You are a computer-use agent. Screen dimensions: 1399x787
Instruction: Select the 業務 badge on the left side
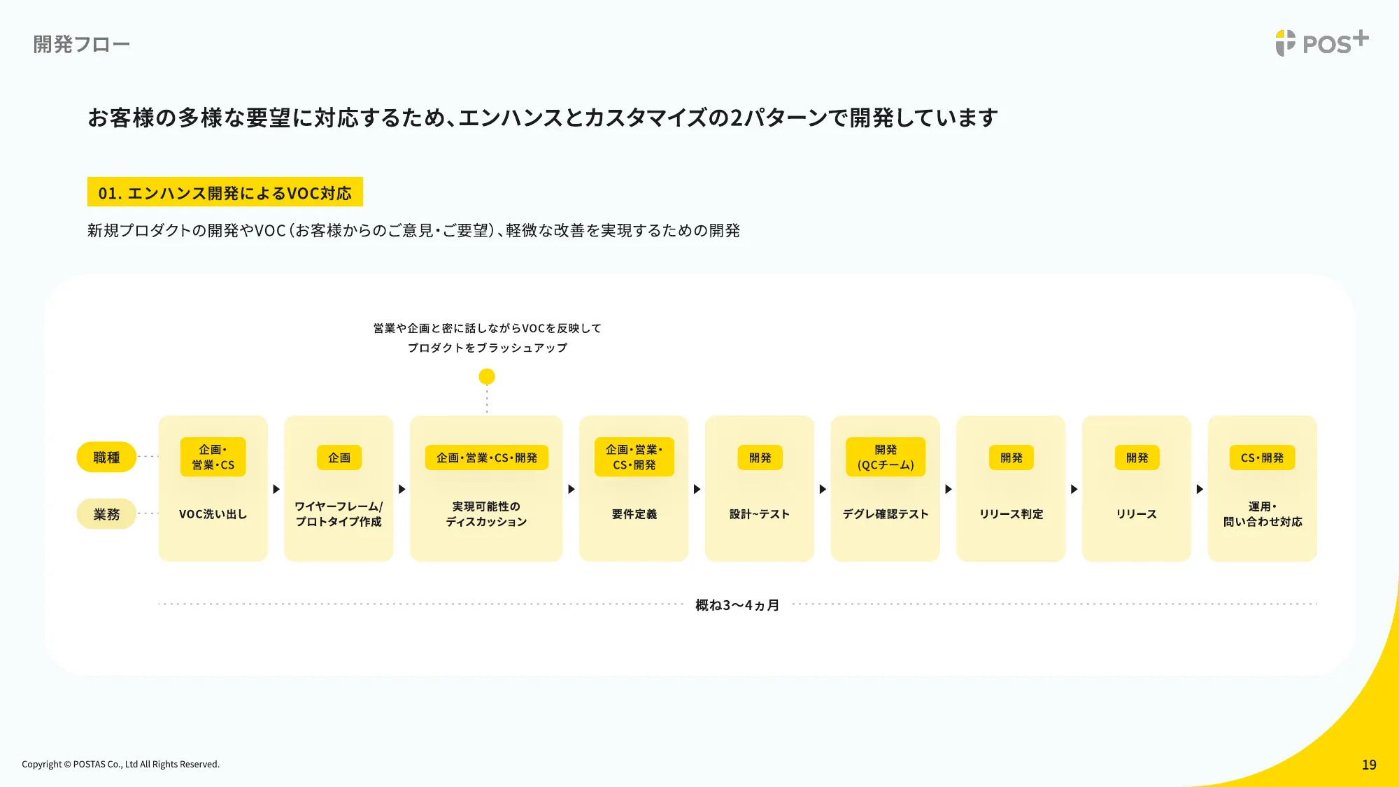point(106,513)
